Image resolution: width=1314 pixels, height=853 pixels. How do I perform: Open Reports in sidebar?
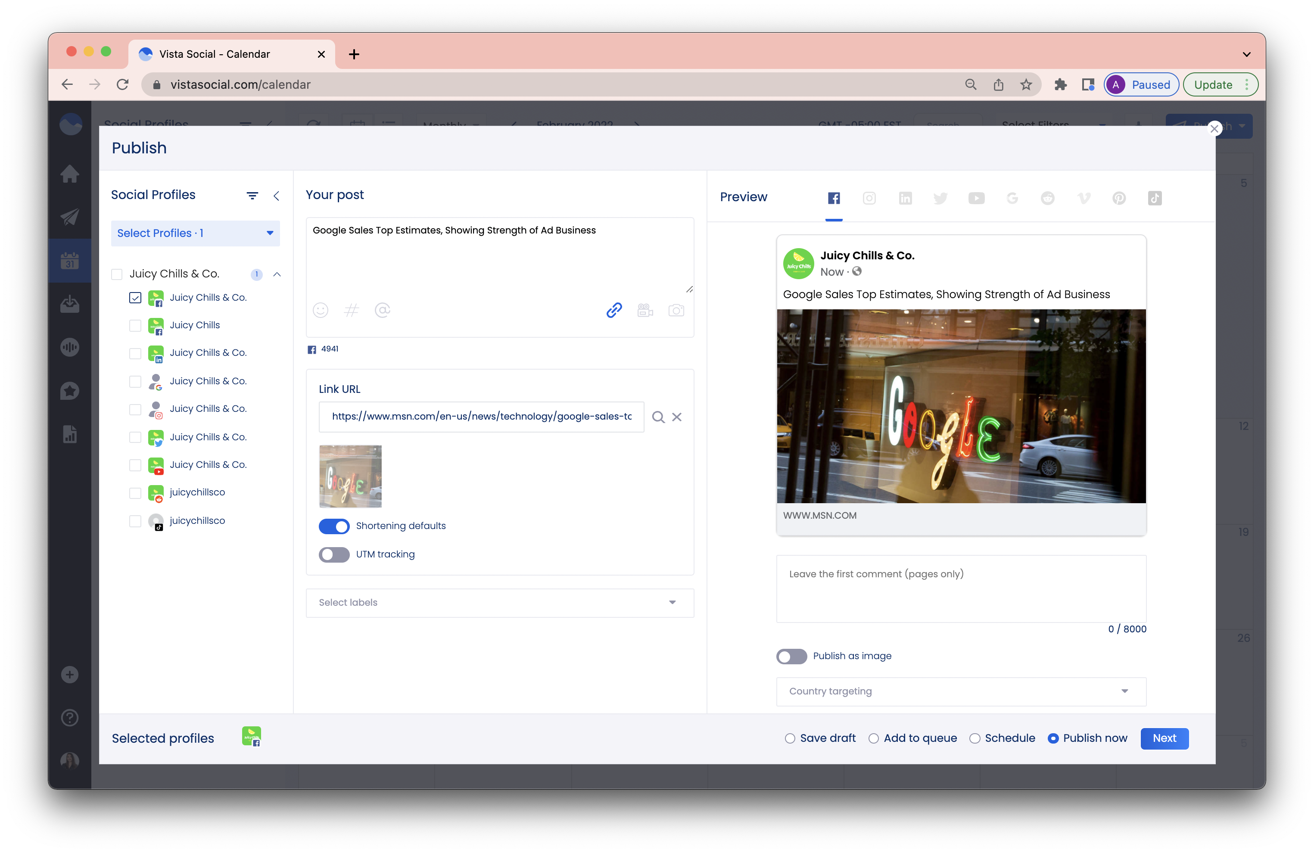pyautogui.click(x=69, y=434)
